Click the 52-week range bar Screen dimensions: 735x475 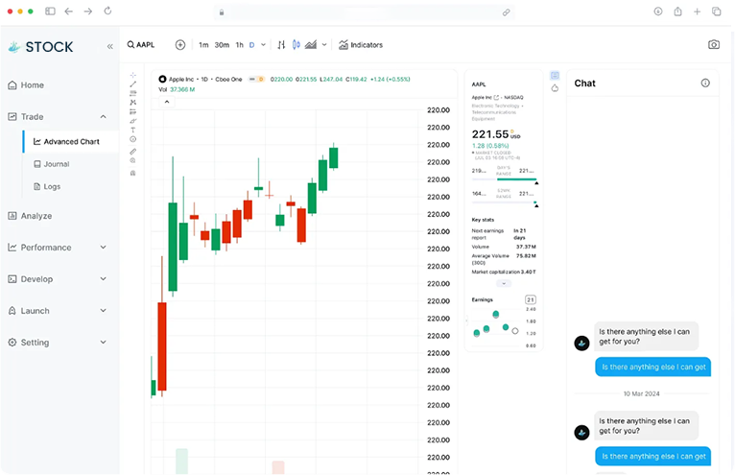tap(504, 202)
